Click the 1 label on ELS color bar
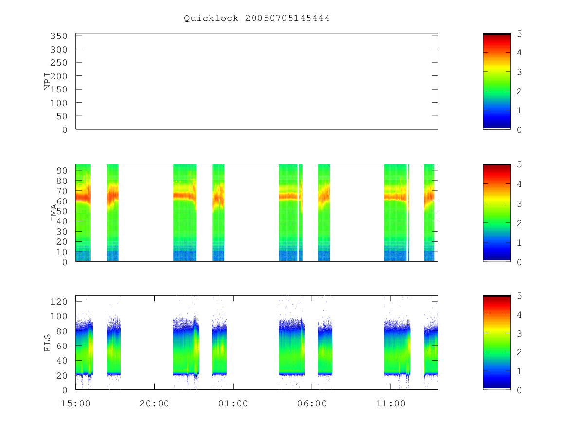Image resolution: width=584 pixels, height=438 pixels. (x=520, y=371)
